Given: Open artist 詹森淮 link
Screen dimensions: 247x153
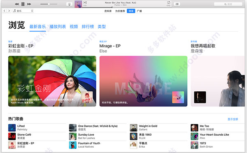Looking at the screenshot, I should pos(197,51).
